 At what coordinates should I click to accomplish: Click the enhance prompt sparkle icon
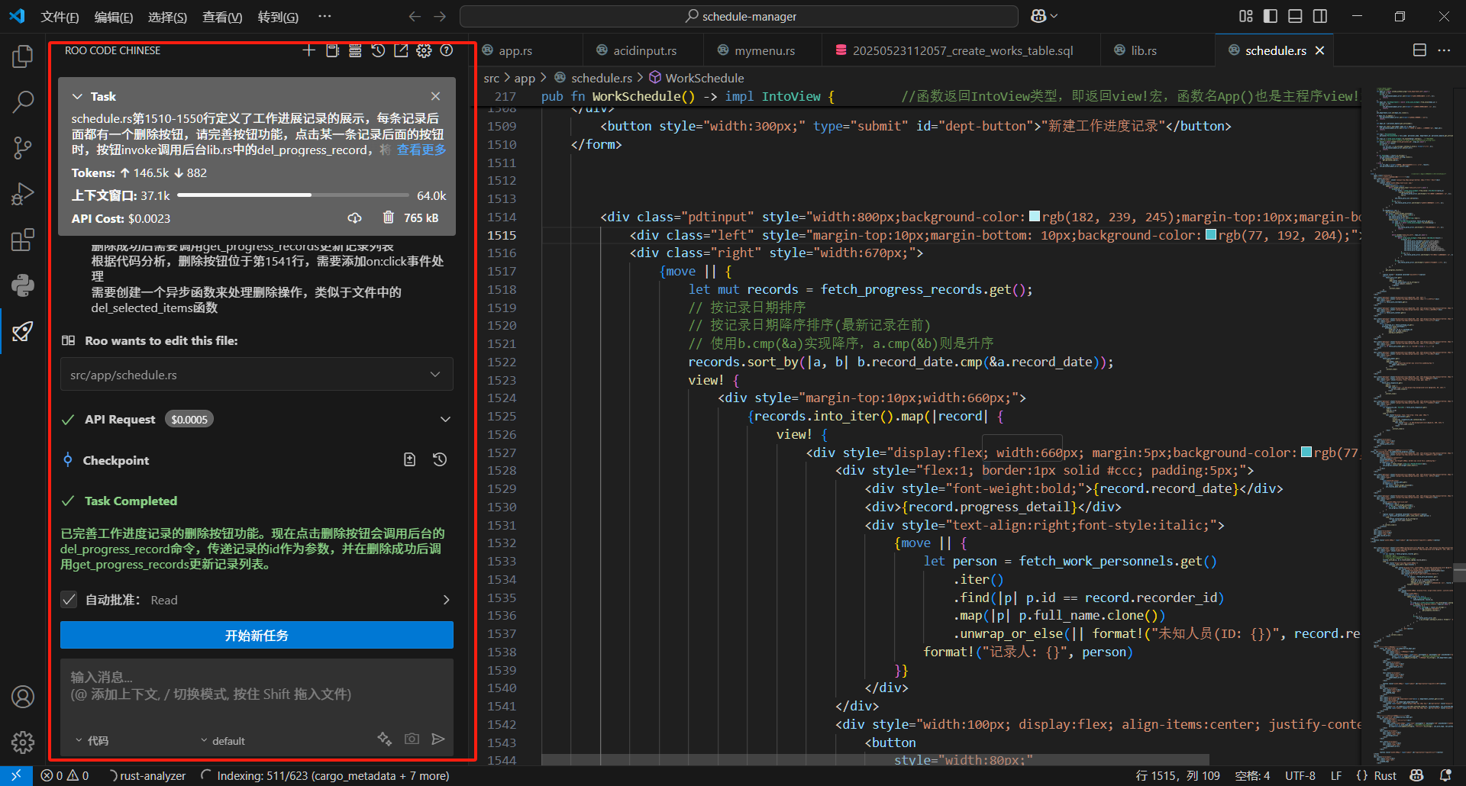[385, 739]
